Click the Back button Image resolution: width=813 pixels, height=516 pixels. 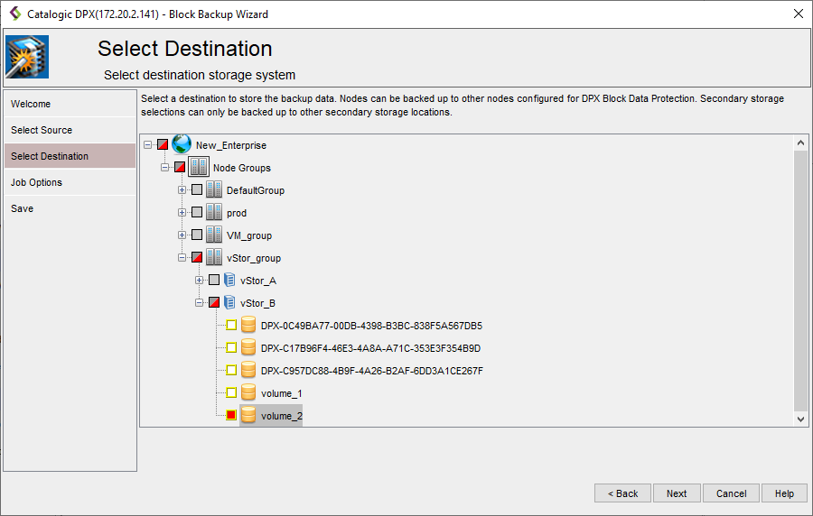coord(622,493)
